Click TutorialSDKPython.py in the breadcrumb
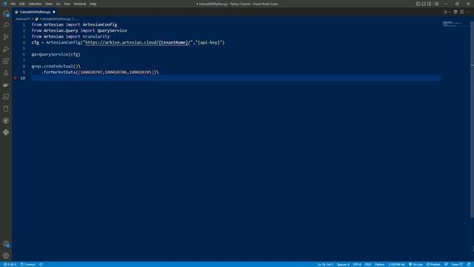Screen dimensions: 474x267 (55, 19)
